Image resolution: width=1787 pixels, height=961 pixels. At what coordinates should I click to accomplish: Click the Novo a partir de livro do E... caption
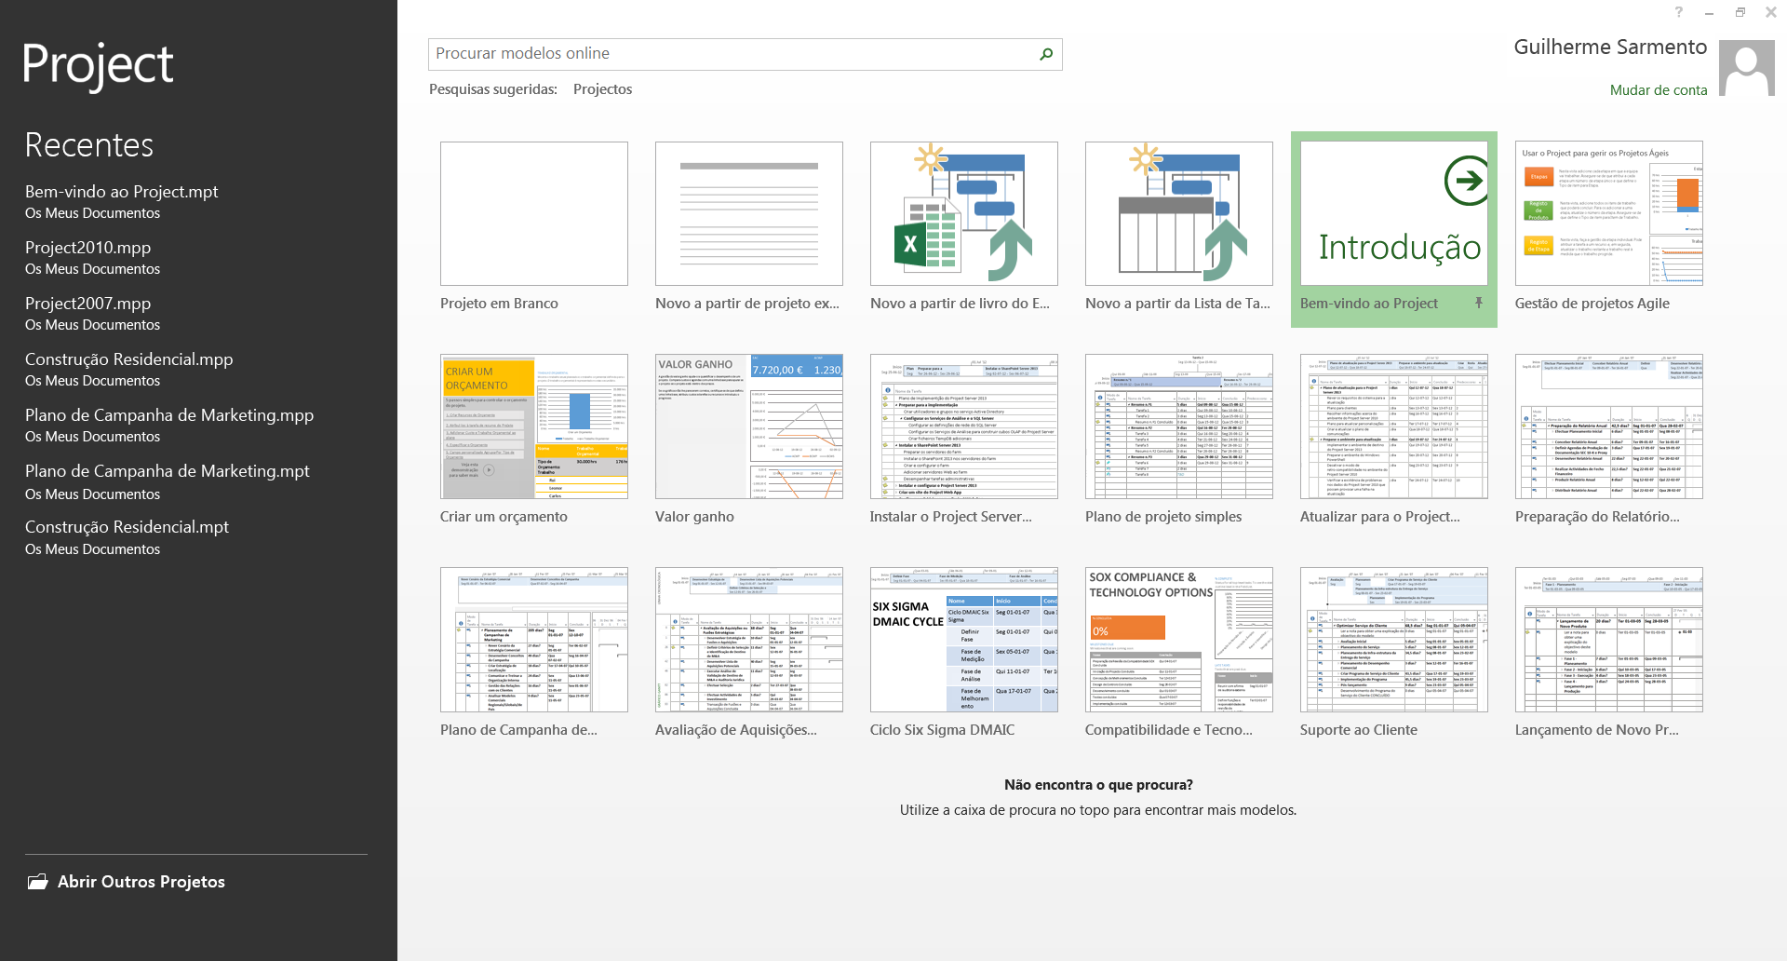(960, 304)
